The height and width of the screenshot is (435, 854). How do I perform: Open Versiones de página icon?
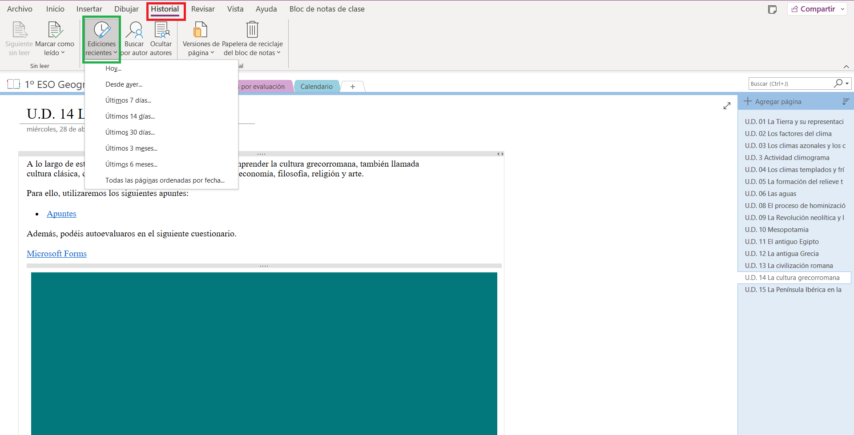pyautogui.click(x=201, y=30)
